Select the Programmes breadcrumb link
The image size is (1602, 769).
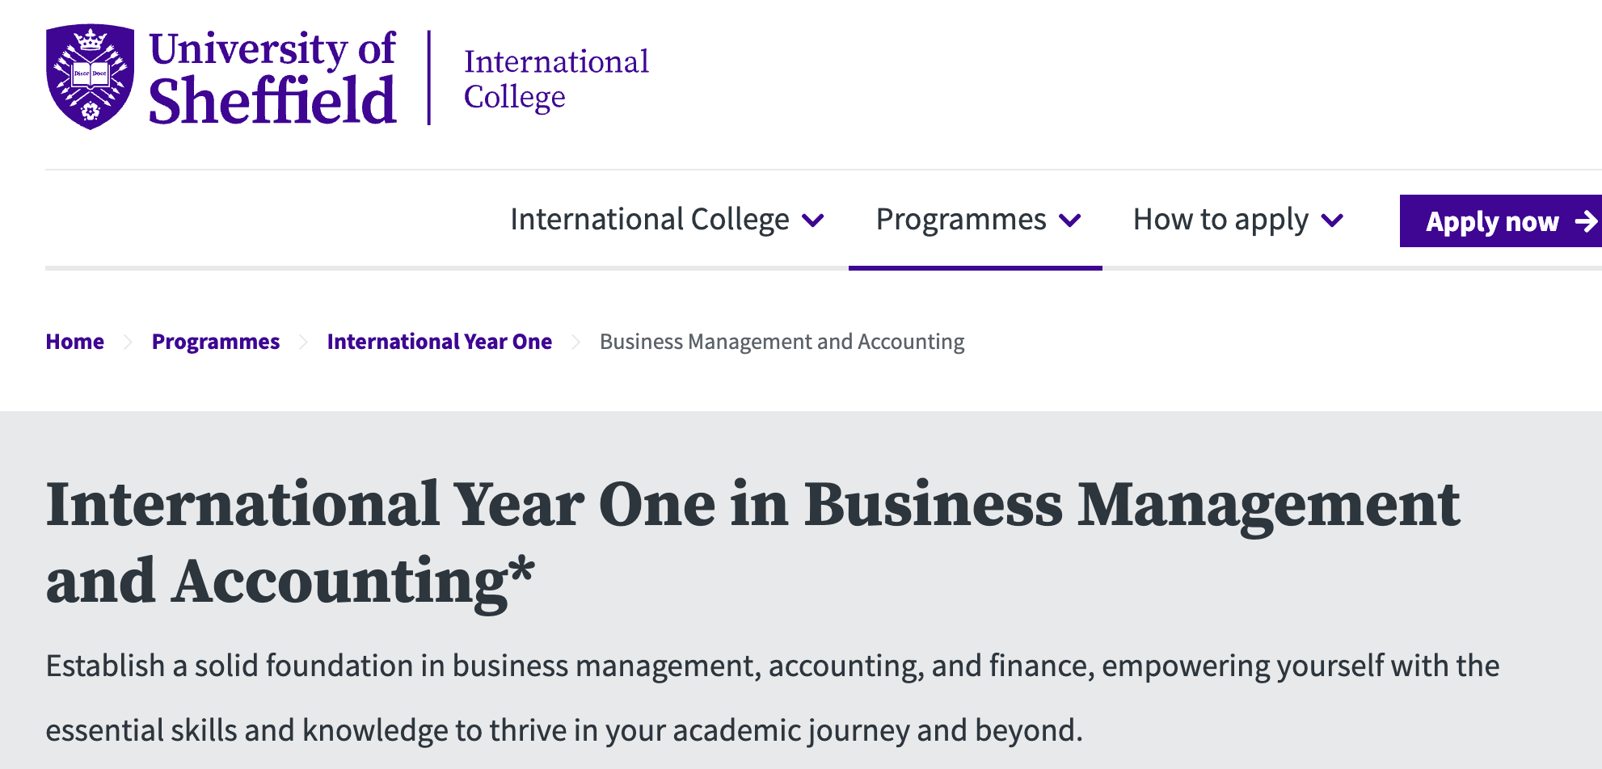(x=215, y=342)
